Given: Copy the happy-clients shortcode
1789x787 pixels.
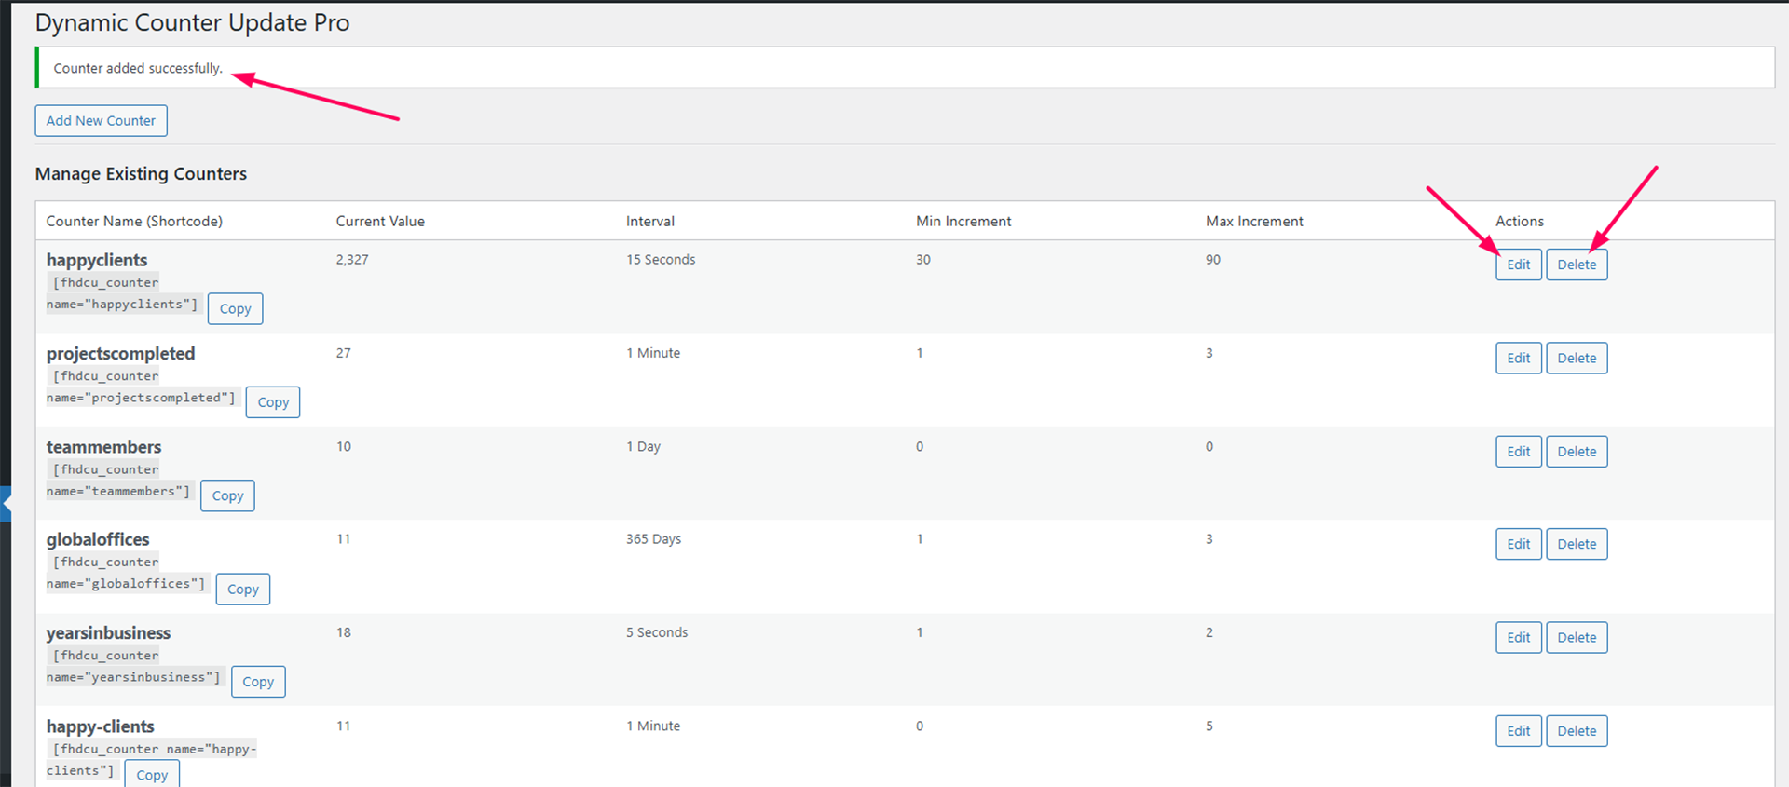Looking at the screenshot, I should point(152,775).
